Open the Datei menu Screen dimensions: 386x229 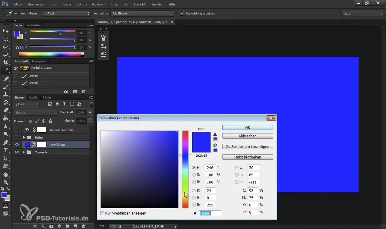[18, 4]
